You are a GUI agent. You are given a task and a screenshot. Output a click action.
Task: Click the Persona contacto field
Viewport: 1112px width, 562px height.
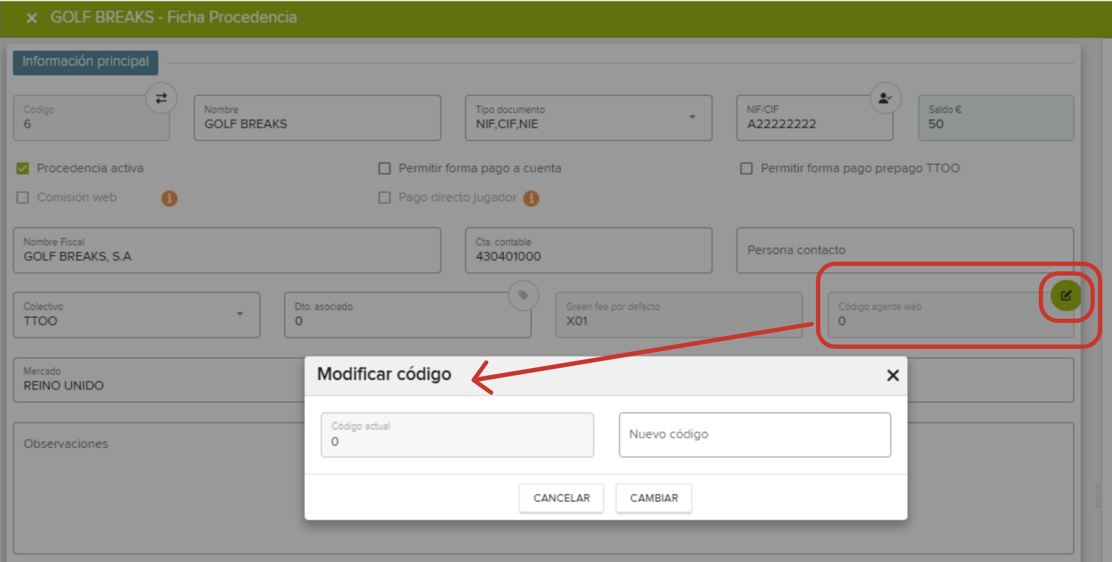(905, 250)
